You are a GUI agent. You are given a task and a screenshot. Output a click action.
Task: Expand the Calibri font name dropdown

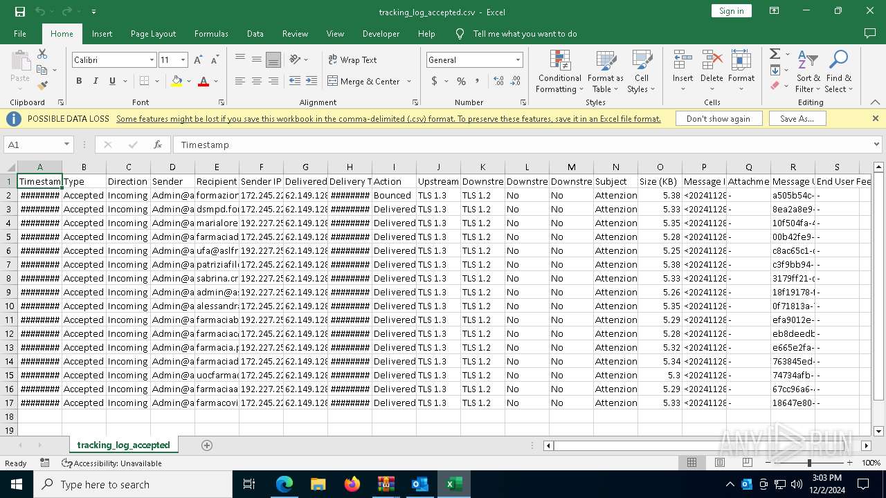152,60
